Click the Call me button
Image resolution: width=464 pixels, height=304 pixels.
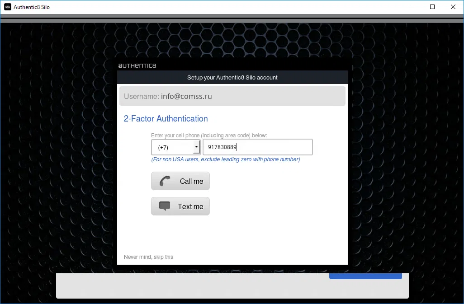tap(180, 181)
